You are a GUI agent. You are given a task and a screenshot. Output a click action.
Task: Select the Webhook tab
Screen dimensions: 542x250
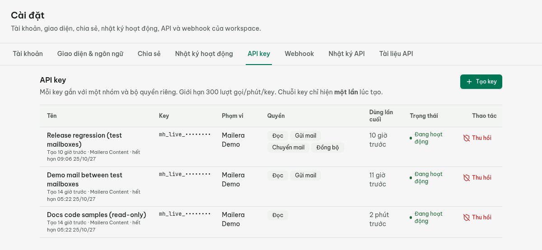[299, 54]
